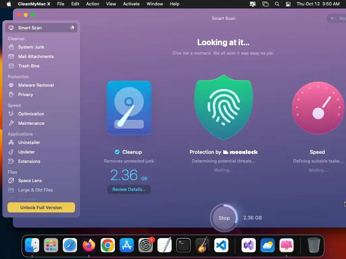
Task: Click the CleanMyMac menu bar status icon
Action: click(x=253, y=4)
